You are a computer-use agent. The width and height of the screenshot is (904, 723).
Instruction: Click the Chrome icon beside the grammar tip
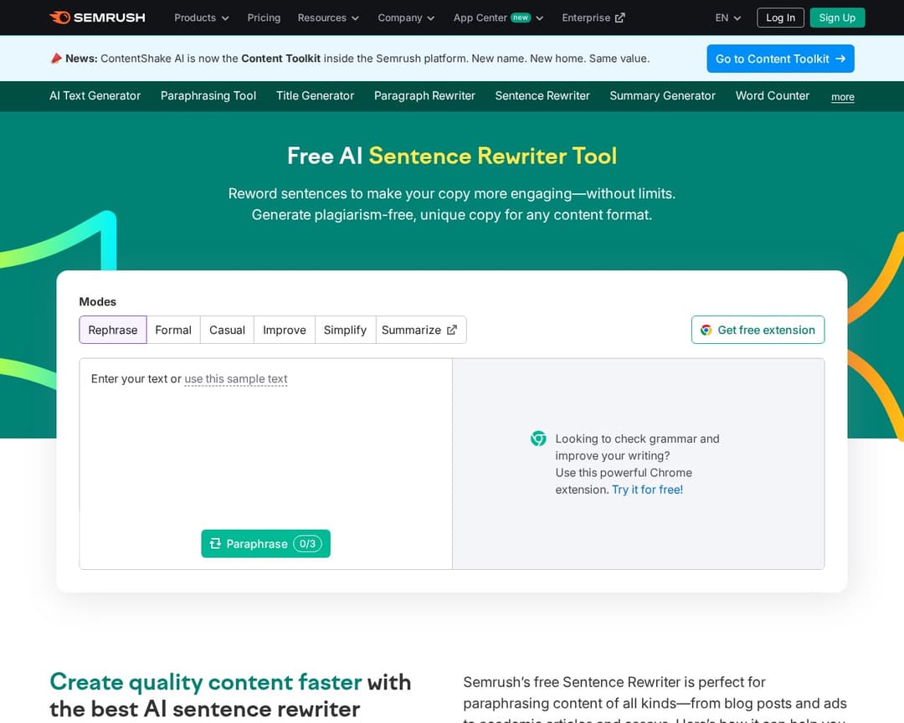538,438
